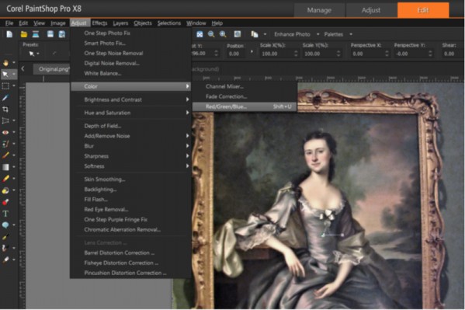Image resolution: width=465 pixels, height=310 pixels.
Task: Switch to the Manage workspace tab
Action: pyautogui.click(x=319, y=10)
